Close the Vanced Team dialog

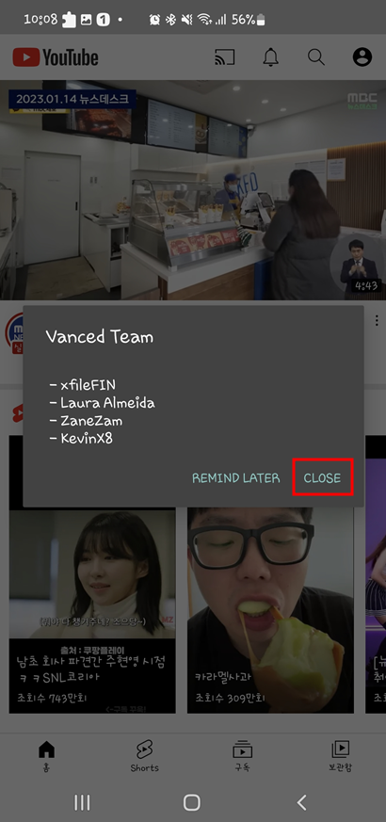point(323,477)
